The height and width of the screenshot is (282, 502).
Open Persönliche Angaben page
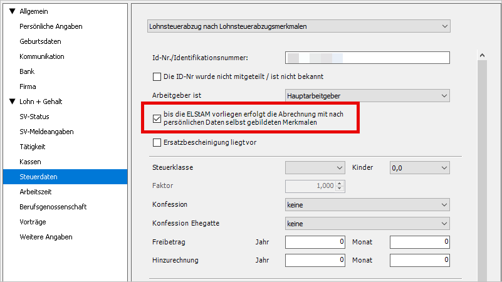tap(51, 26)
